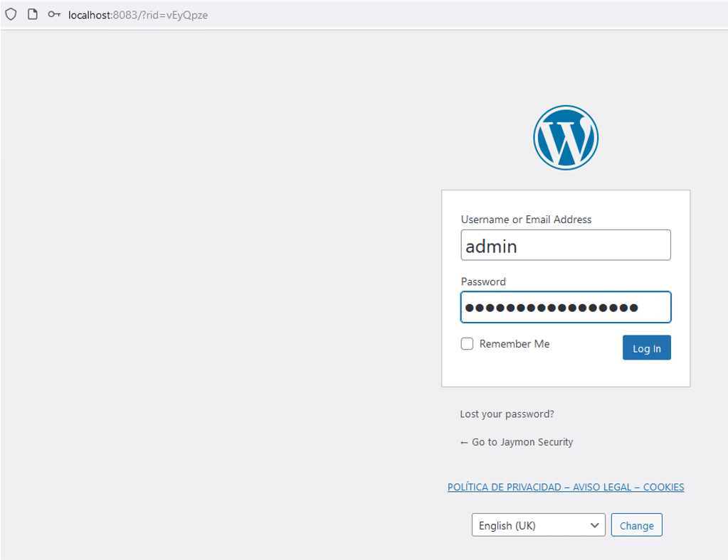Viewport: 728px width, 560px height.
Task: Click the Password label
Action: click(x=483, y=282)
